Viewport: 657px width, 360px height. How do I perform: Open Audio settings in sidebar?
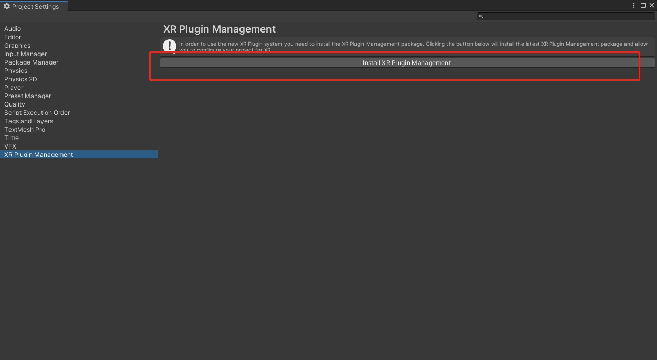coord(13,29)
